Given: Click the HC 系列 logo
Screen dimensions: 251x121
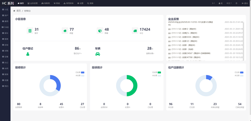Looking at the screenshot, I should (8, 3).
